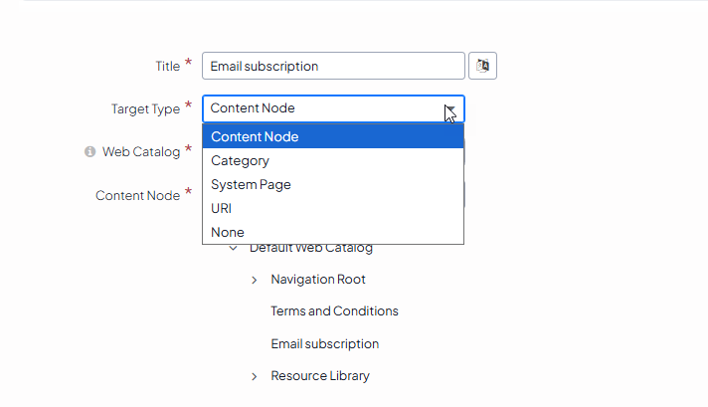Viewport: 708px width, 407px height.
Task: Select Content Node from the dropdown list
Action: 255,136
